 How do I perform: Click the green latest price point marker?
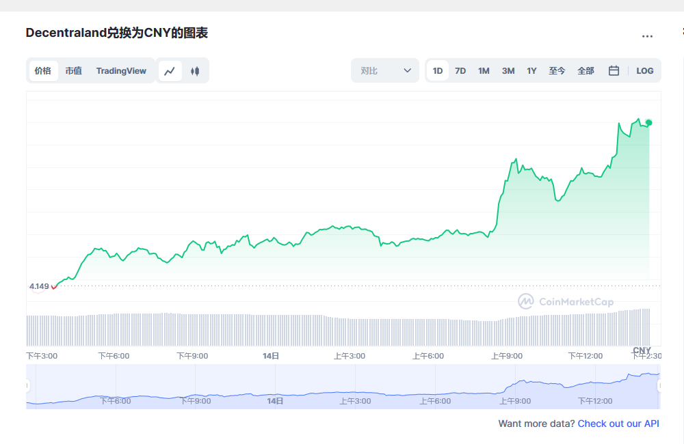tap(649, 123)
